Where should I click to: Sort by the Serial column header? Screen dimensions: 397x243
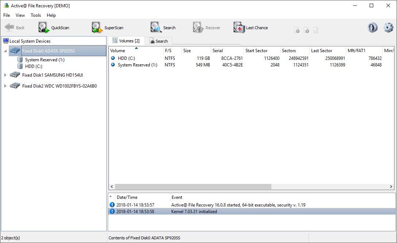227,51
